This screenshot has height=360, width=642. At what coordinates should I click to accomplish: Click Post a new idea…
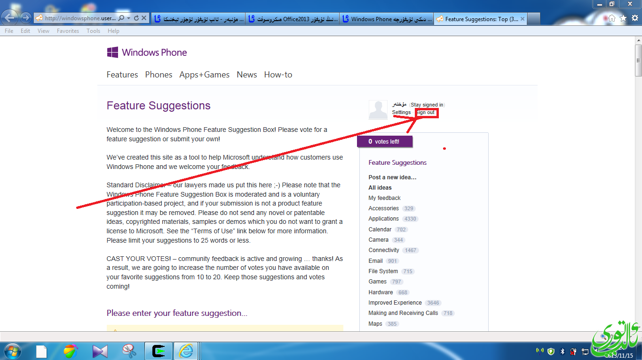392,177
